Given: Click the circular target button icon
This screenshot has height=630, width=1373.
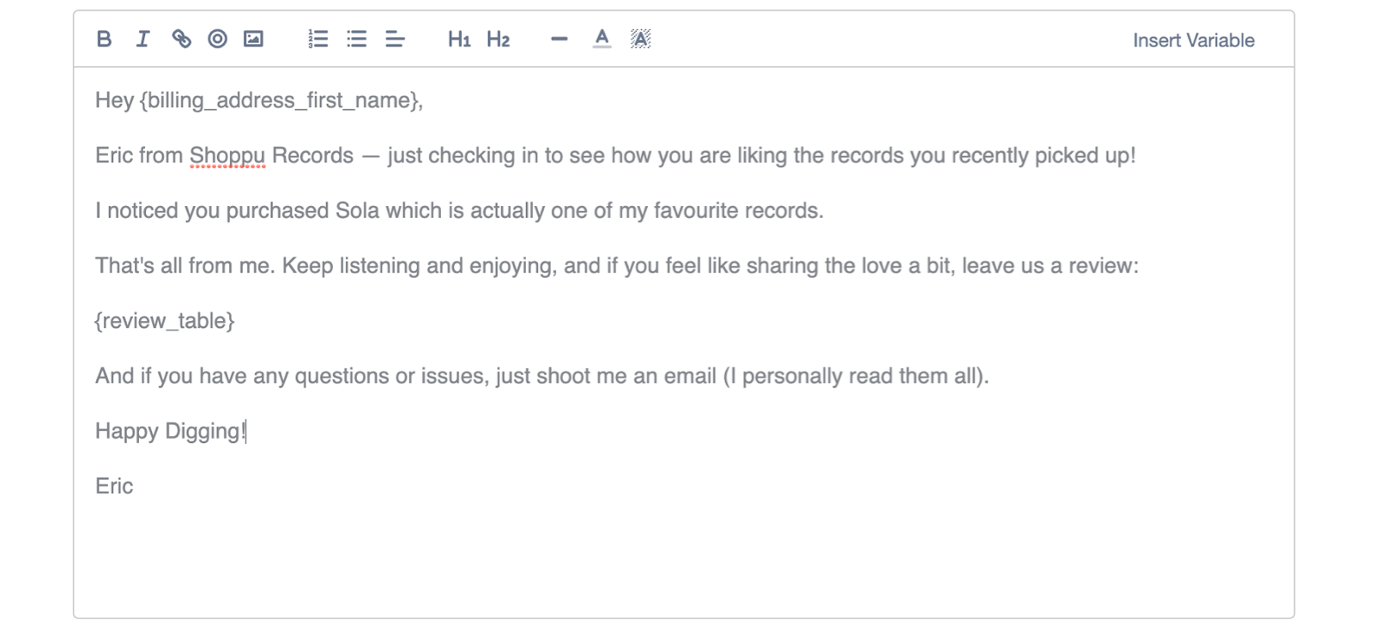Looking at the screenshot, I should coord(218,39).
